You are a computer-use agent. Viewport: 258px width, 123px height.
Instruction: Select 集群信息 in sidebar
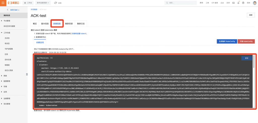tap(14, 15)
